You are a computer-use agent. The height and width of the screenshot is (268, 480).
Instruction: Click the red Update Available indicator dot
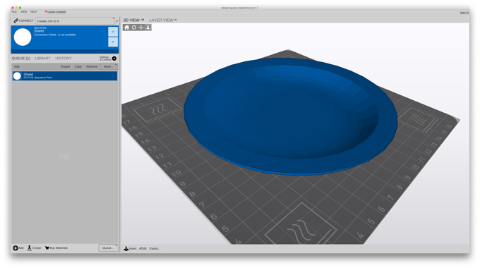[x=46, y=11]
